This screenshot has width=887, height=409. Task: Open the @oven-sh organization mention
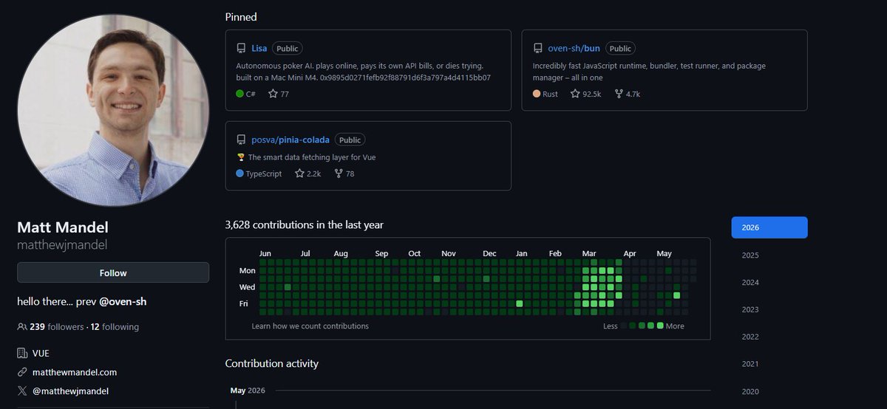123,302
